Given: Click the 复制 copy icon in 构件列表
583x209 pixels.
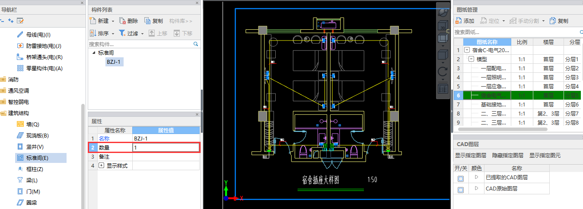Looking at the screenshot, I should tap(147, 21).
